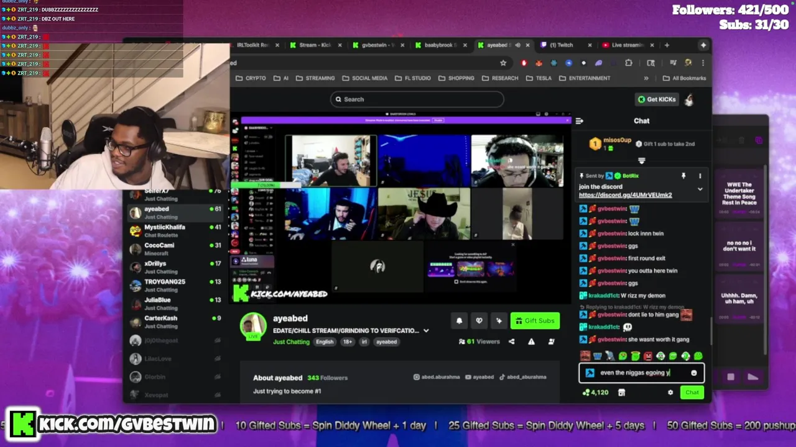This screenshot has width=796, height=447.
Task: Open the emoji picker in chat input
Action: pos(694,373)
